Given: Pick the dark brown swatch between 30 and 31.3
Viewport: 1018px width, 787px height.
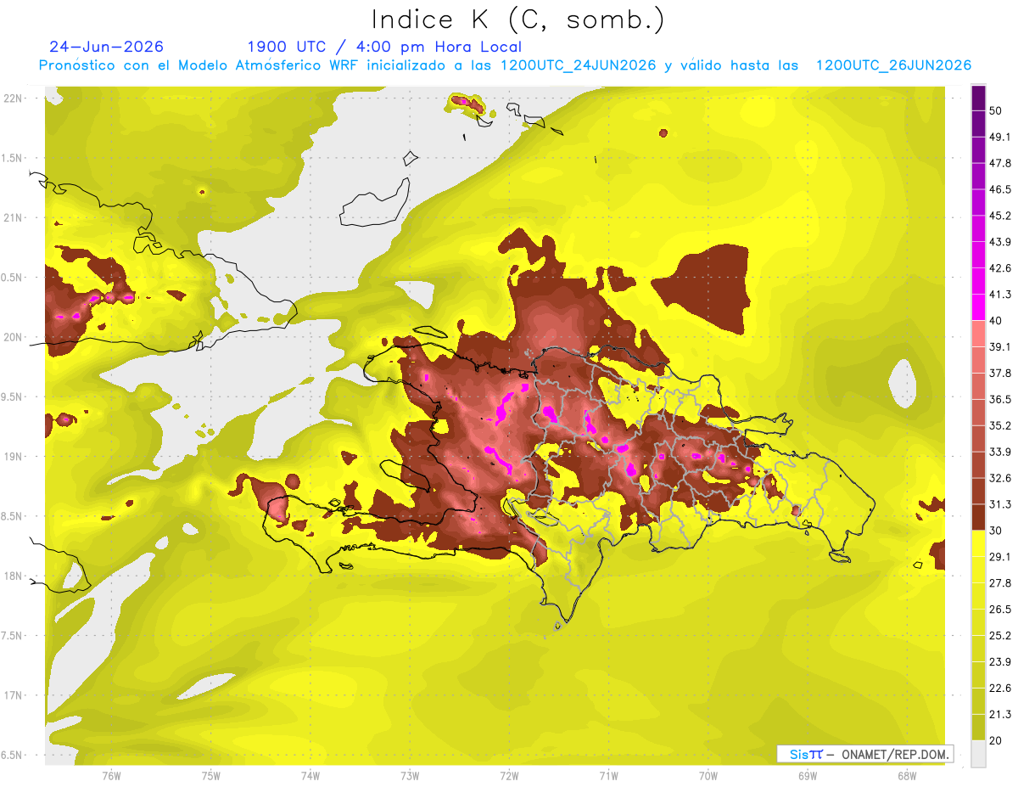Looking at the screenshot, I should click(978, 517).
